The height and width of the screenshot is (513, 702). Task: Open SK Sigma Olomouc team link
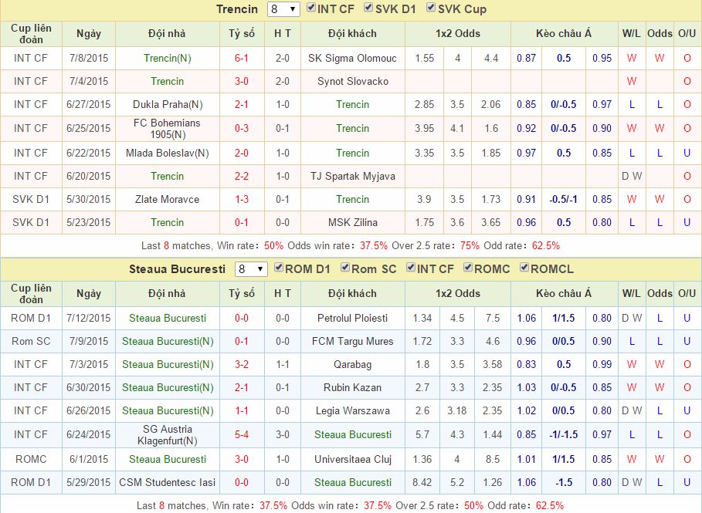point(352,58)
